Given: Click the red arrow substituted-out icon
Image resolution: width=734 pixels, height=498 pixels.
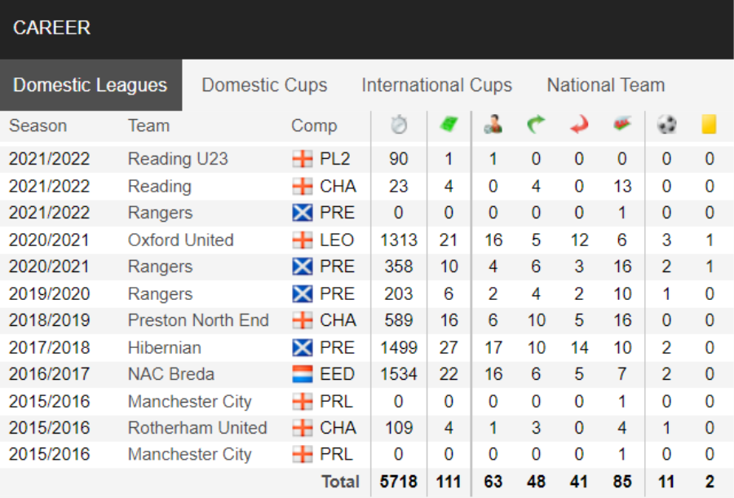Looking at the screenshot, I should tap(579, 125).
